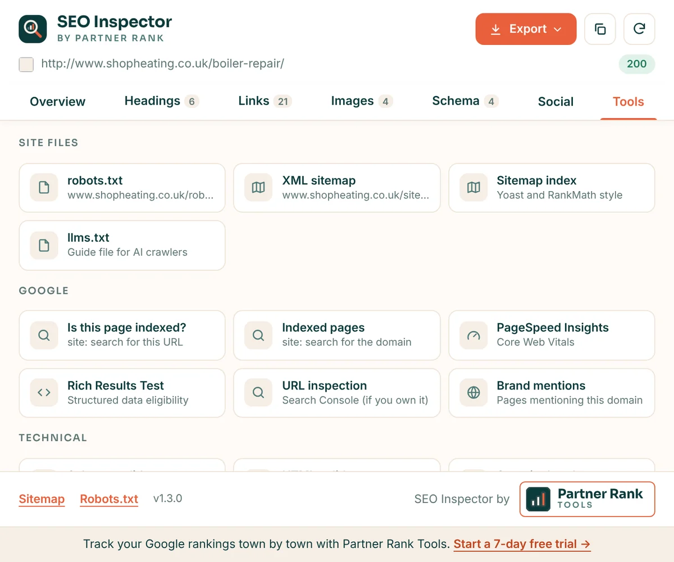Open the robots.txt card title

[x=95, y=181]
